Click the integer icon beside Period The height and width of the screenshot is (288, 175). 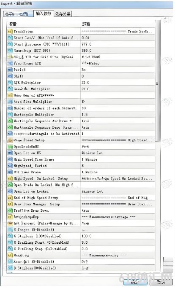tap(10, 70)
